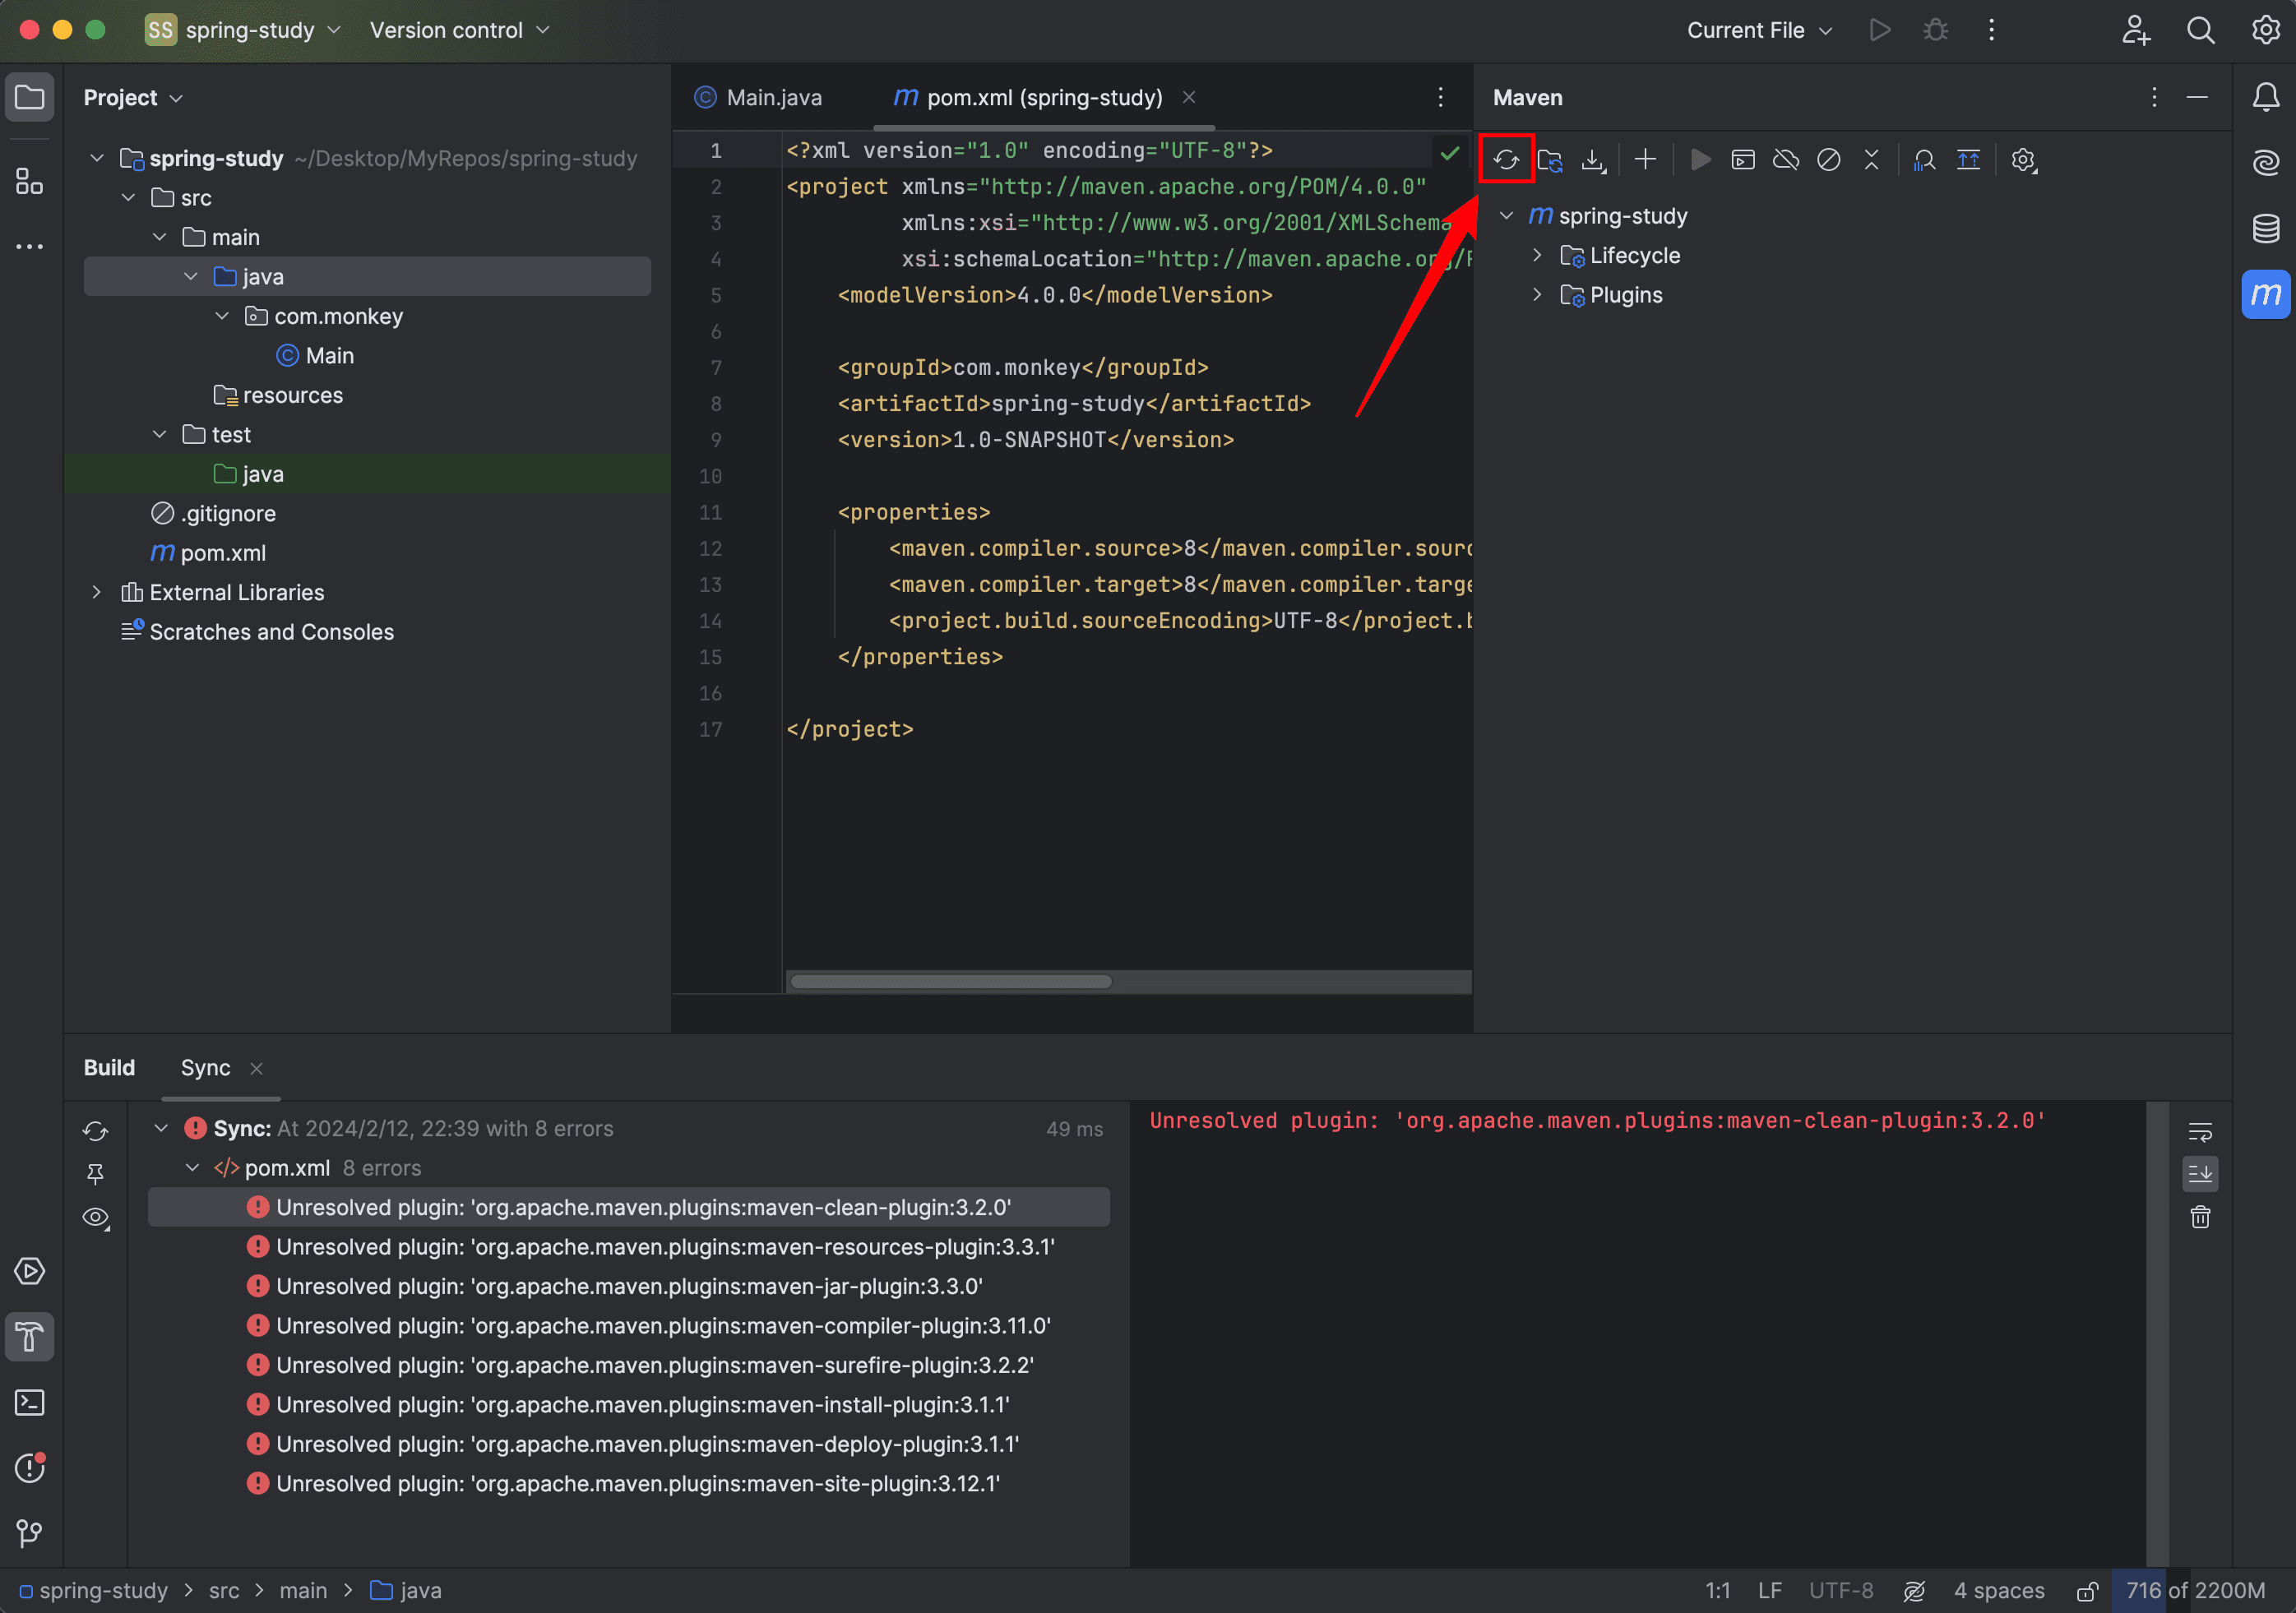Click Run button in top toolbar

1880,30
